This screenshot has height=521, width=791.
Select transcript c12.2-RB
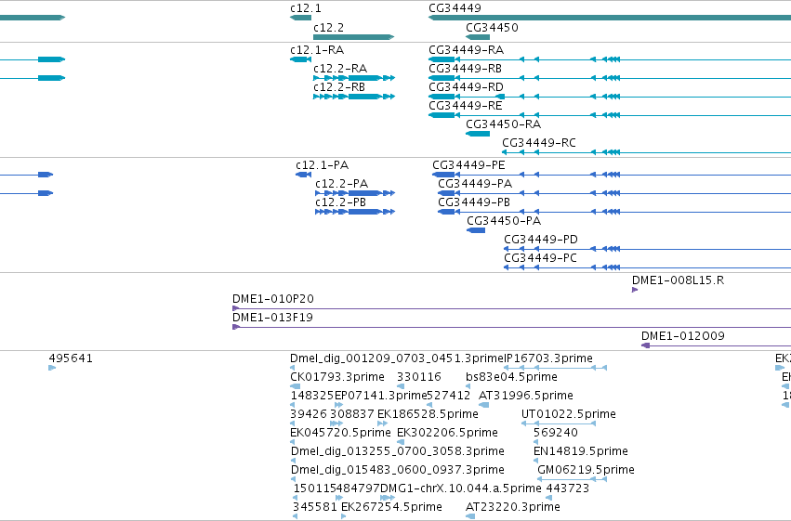(354, 97)
